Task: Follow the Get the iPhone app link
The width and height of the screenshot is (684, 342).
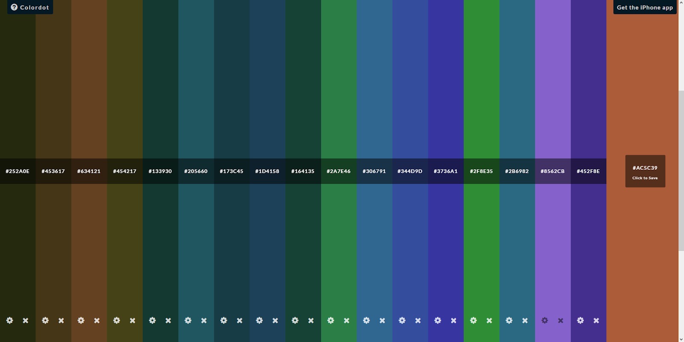Action: (x=645, y=7)
